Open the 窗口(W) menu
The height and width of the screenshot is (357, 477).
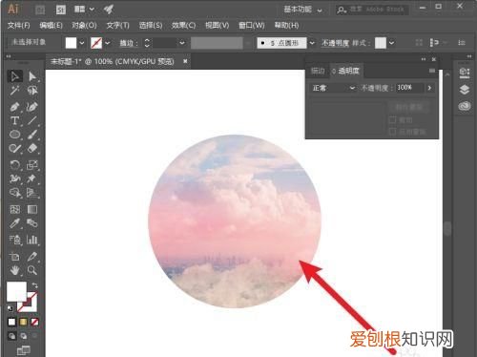(252, 26)
